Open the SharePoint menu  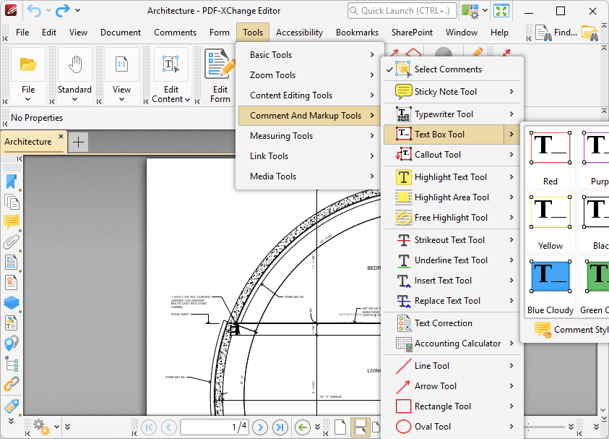(x=412, y=33)
